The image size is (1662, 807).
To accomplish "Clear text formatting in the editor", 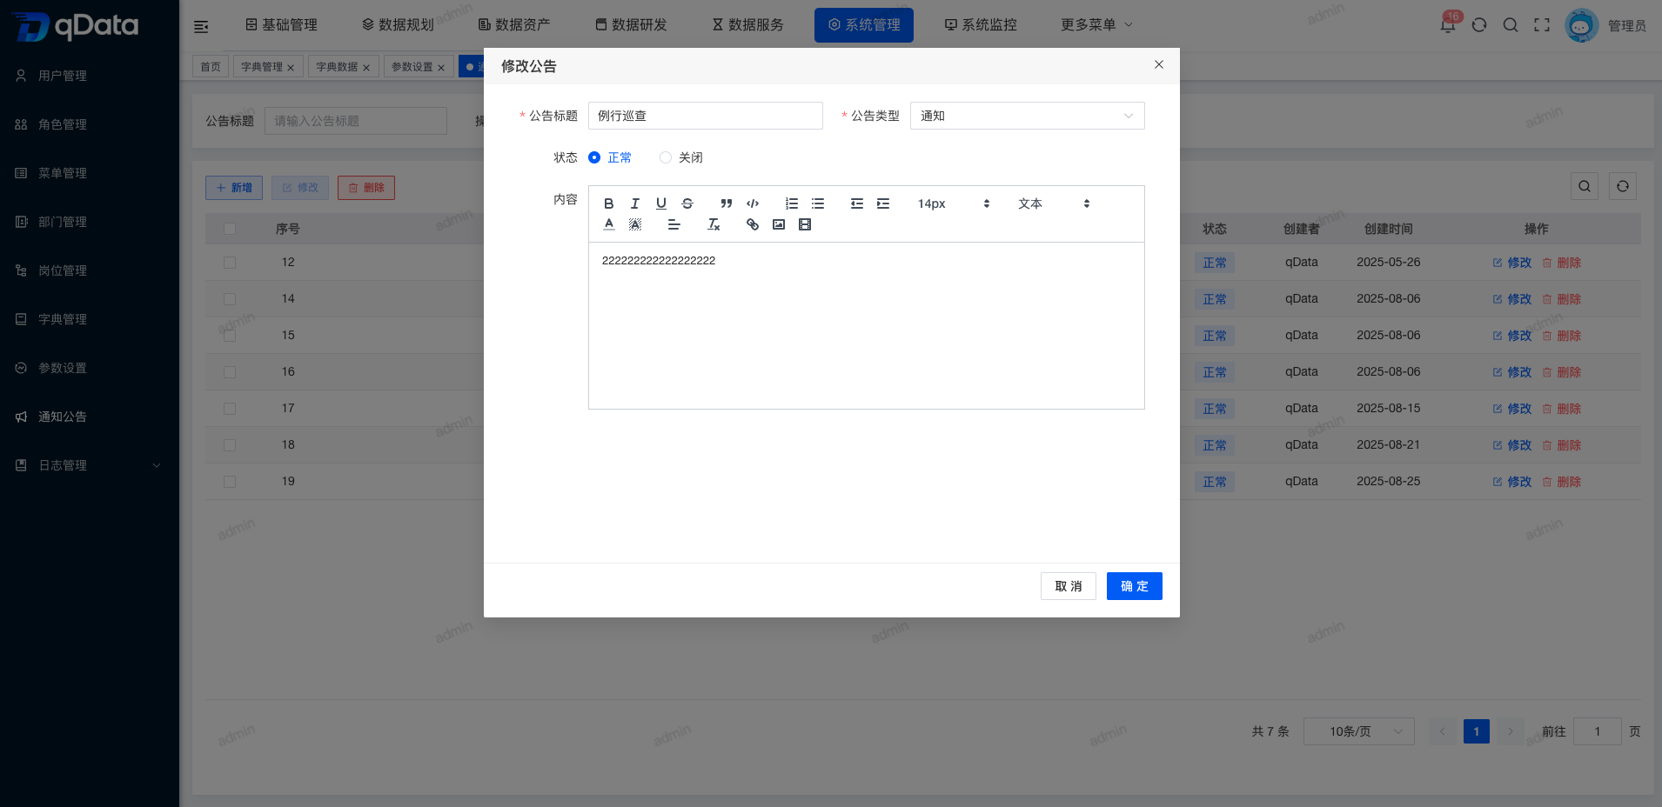I will pyautogui.click(x=714, y=224).
